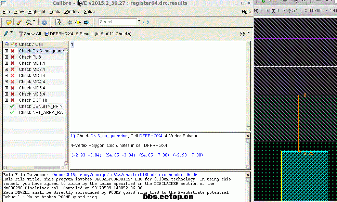
Task: Open the magnifier zoom dropdown arrow
Action: (34, 21)
